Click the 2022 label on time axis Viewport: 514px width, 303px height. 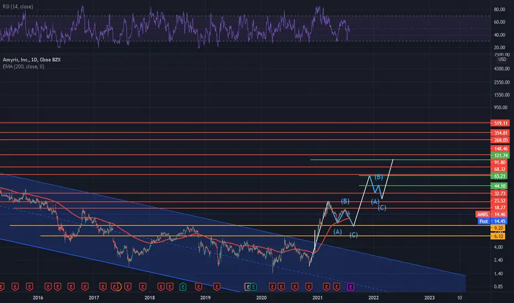point(373,297)
